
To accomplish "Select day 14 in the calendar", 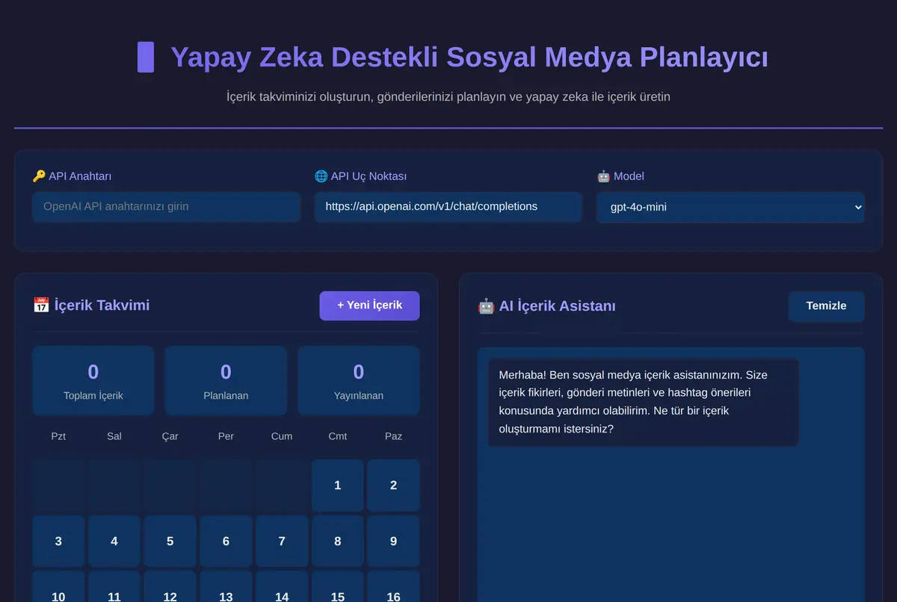I will (x=282, y=586).
